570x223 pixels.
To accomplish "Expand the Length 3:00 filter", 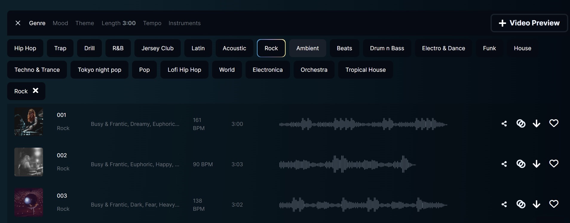I will coord(119,23).
